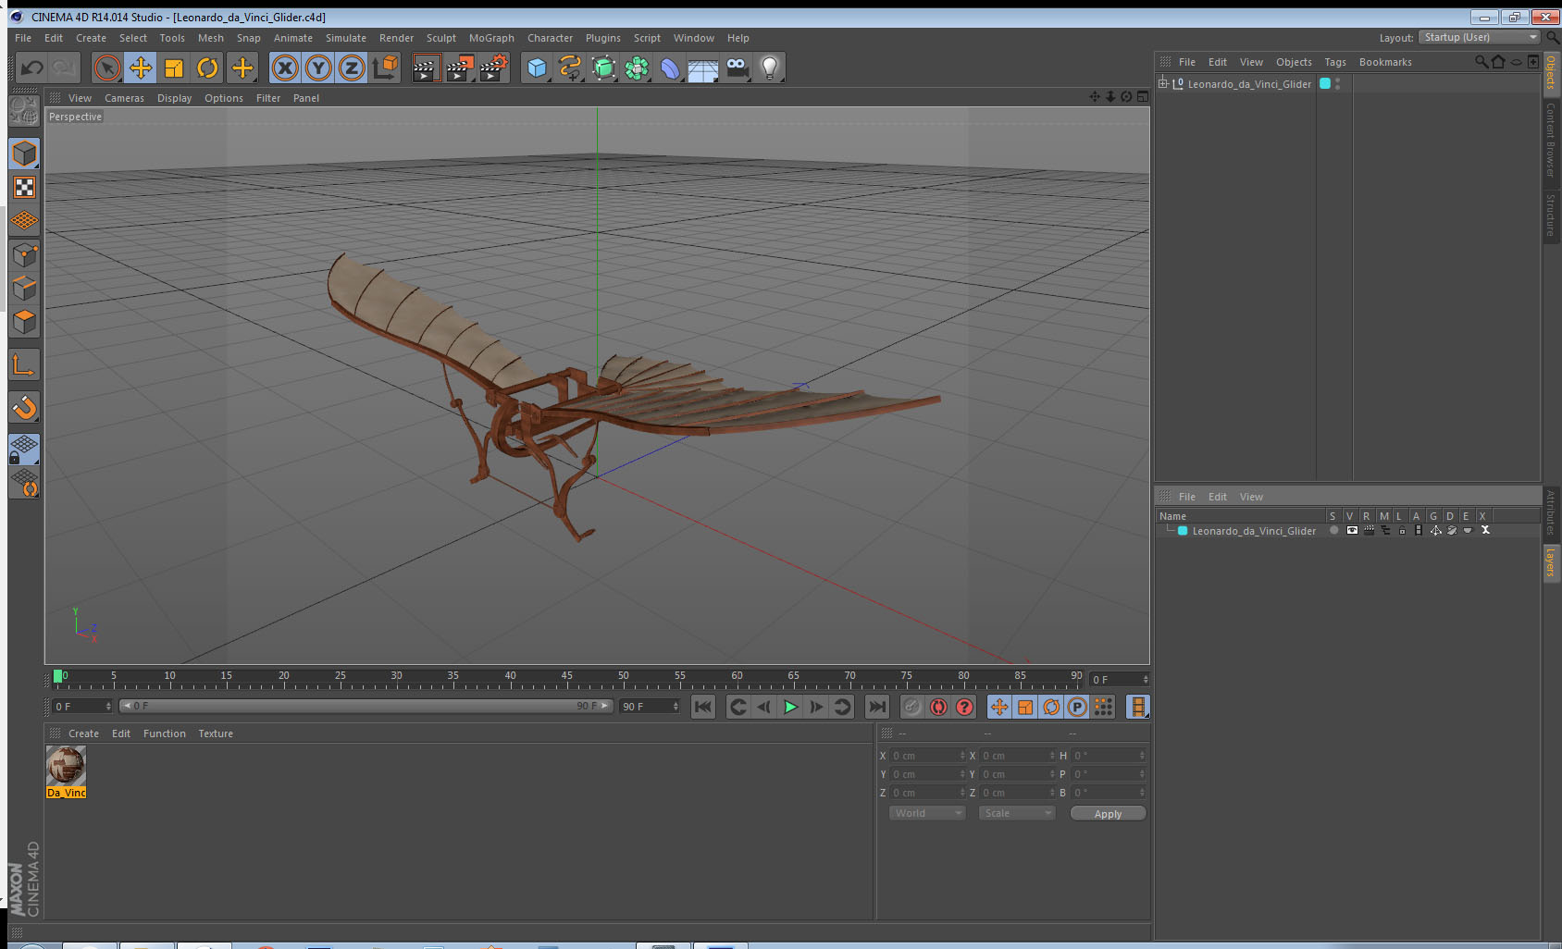Select the Da_Vinci material thumbnail
The height and width of the screenshot is (949, 1562).
pos(66,766)
